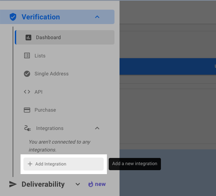Click the API code brackets icon

point(27,92)
